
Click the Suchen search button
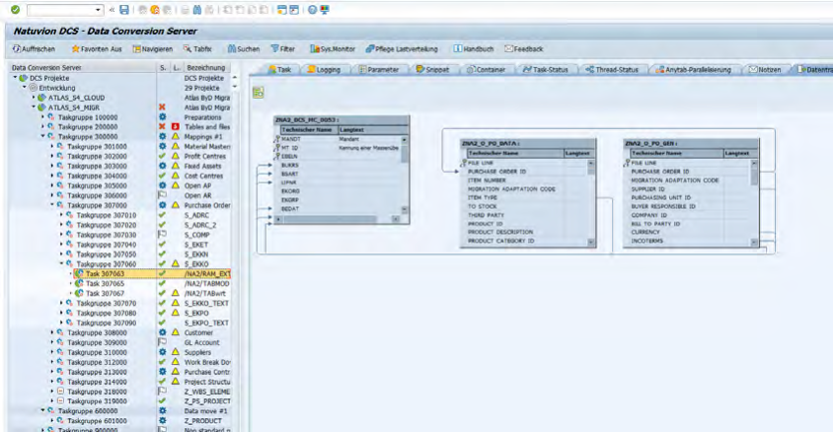point(243,48)
